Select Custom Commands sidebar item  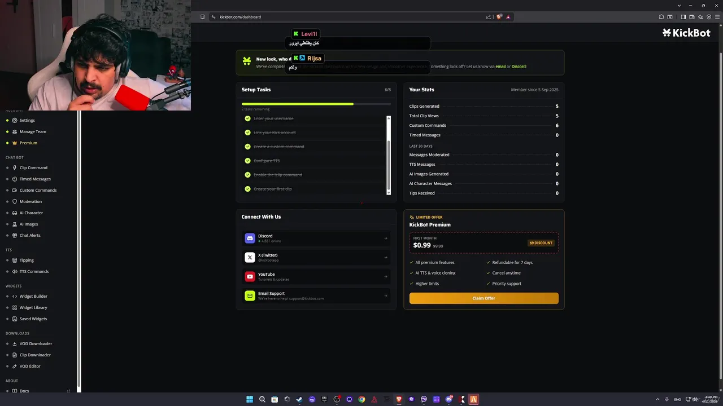pyautogui.click(x=38, y=190)
